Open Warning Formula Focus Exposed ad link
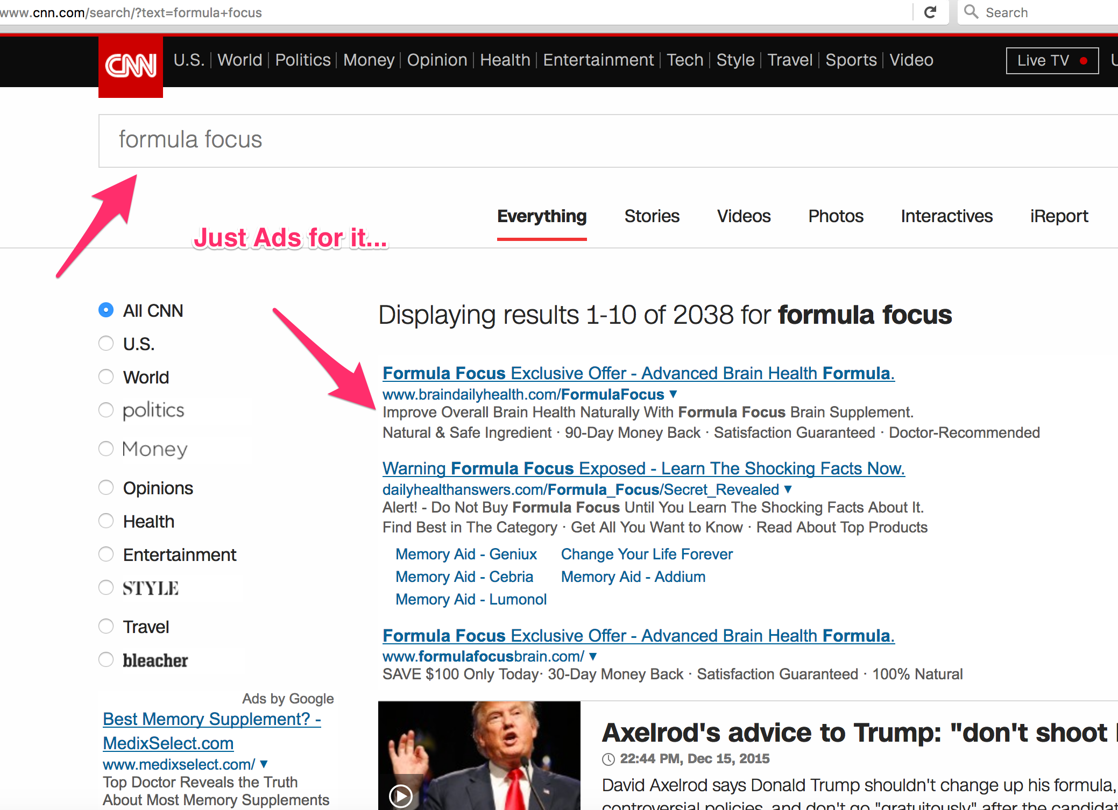 click(643, 468)
